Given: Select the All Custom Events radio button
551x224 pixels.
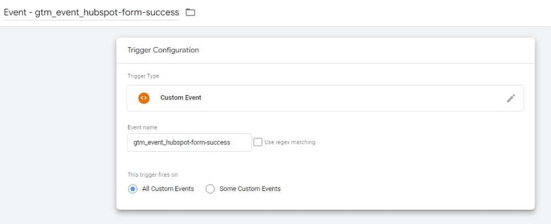Looking at the screenshot, I should (x=132, y=189).
